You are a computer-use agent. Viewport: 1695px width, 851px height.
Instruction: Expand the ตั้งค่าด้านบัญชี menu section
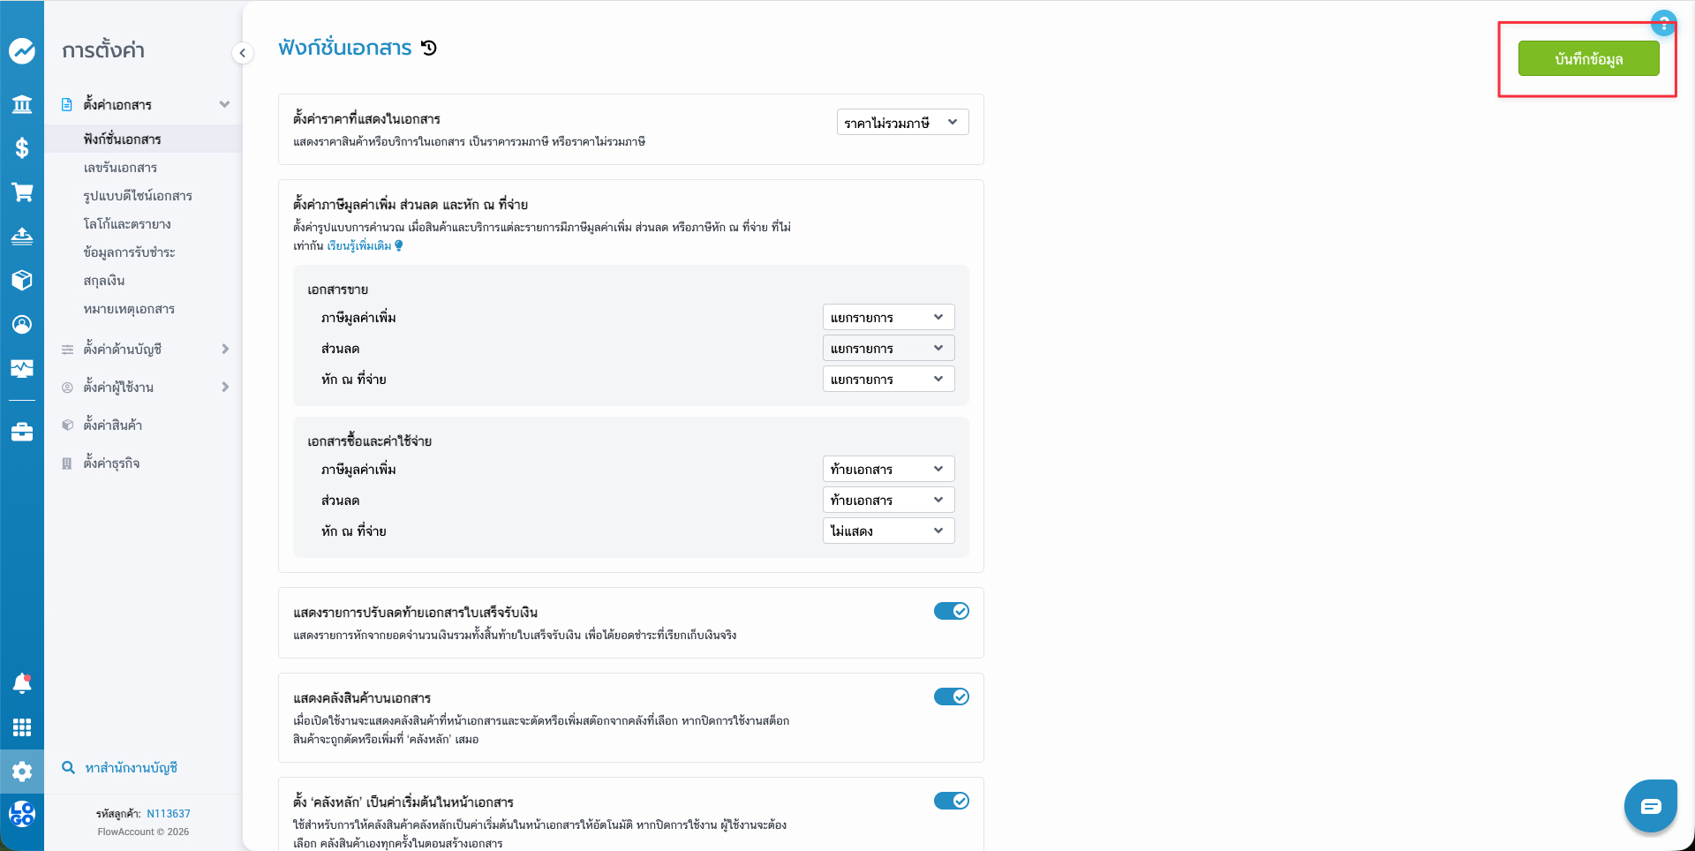[x=146, y=350]
